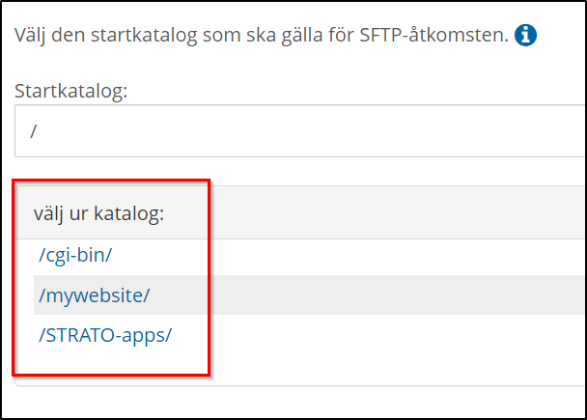Image resolution: width=587 pixels, height=420 pixels.
Task: Click the highlighted /mywebsite/ row
Action: 95,295
